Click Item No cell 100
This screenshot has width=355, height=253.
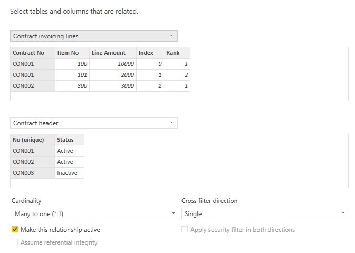[72, 64]
